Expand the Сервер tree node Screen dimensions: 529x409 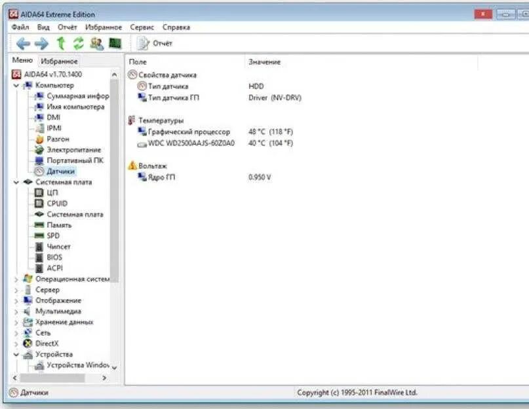click(16, 290)
